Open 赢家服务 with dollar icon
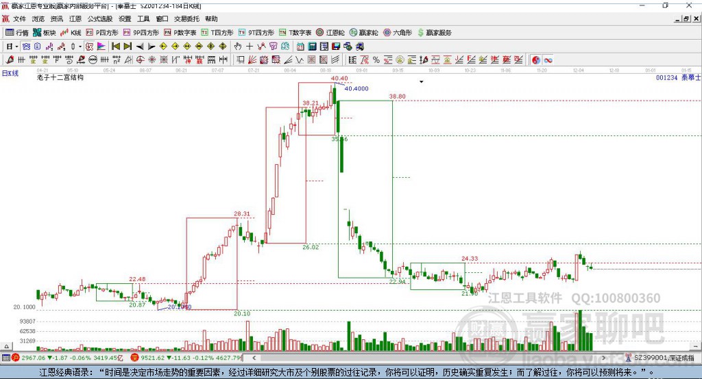Viewport: 702px width, 379px height. pyautogui.click(x=434, y=33)
